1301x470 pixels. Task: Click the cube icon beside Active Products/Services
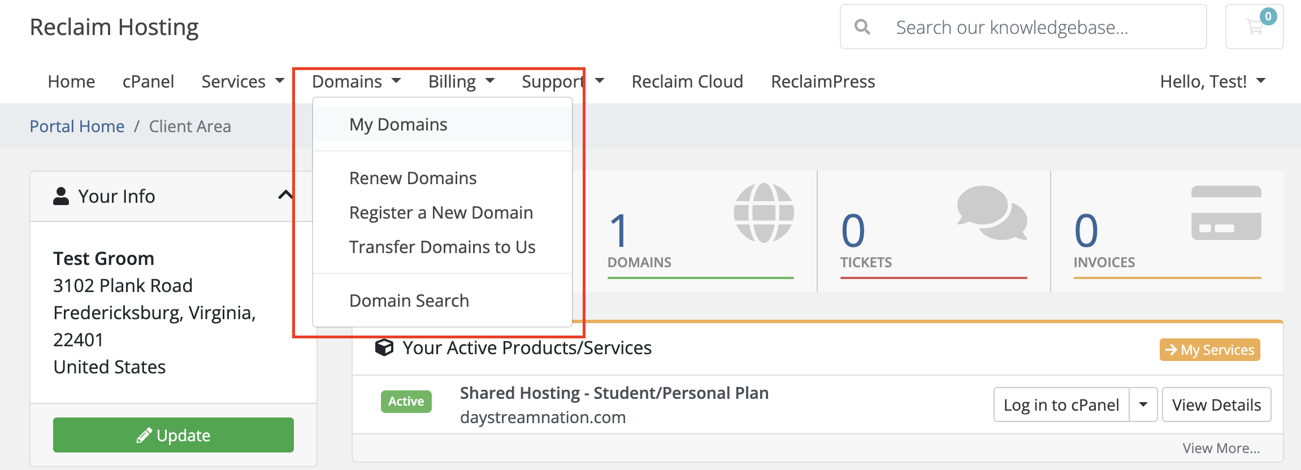tap(384, 347)
